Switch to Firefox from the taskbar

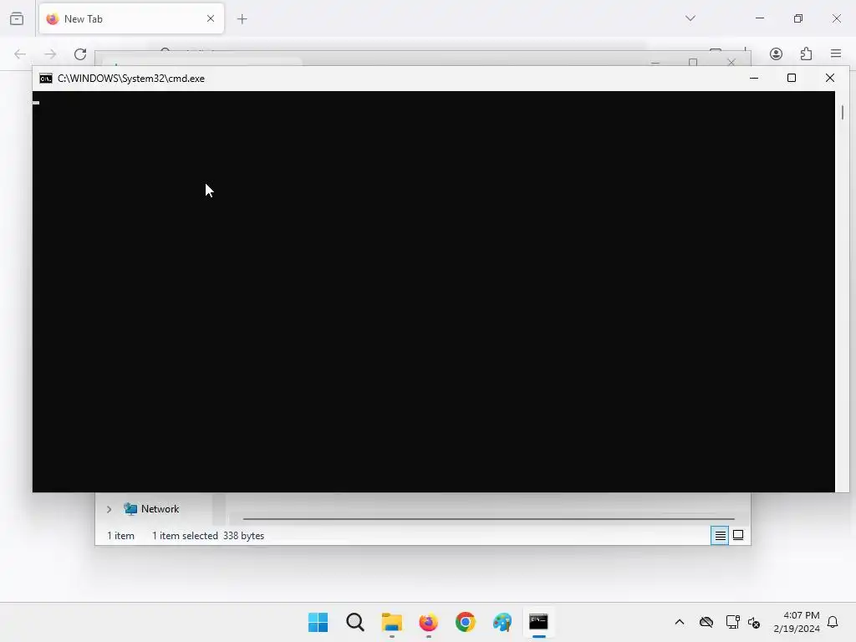tap(429, 622)
